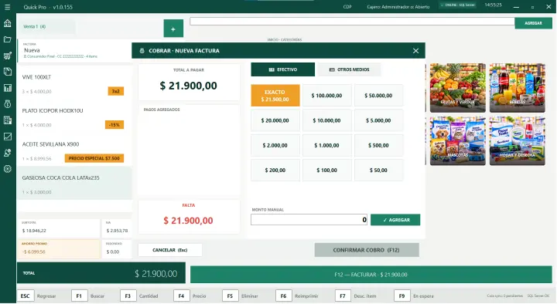
Task: Open the shopping cart sales icon
Action: coord(8,56)
